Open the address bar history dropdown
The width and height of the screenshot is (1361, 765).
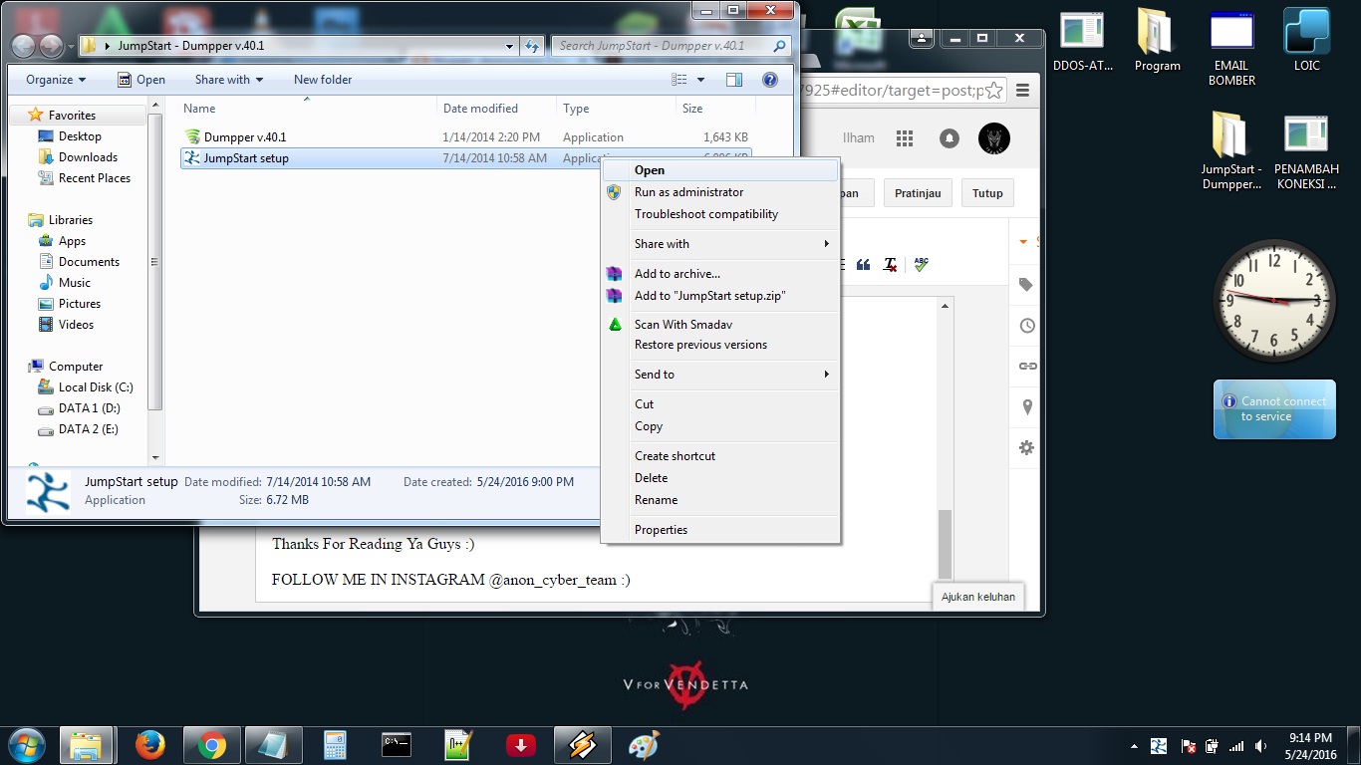click(x=510, y=46)
